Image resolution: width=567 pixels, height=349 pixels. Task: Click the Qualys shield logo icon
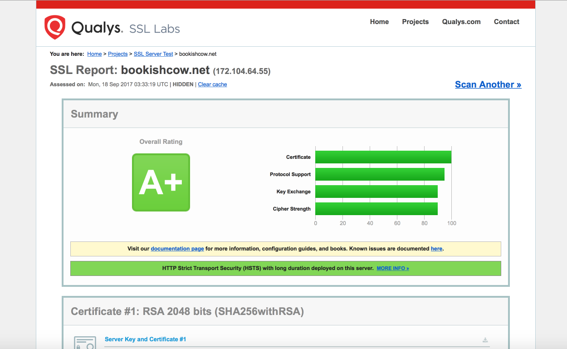[x=54, y=27]
